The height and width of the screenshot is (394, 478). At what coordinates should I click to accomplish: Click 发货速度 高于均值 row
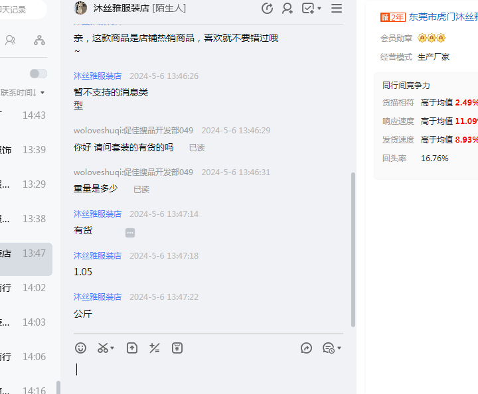430,140
